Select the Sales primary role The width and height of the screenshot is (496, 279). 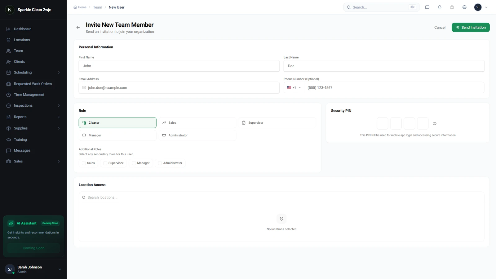197,123
